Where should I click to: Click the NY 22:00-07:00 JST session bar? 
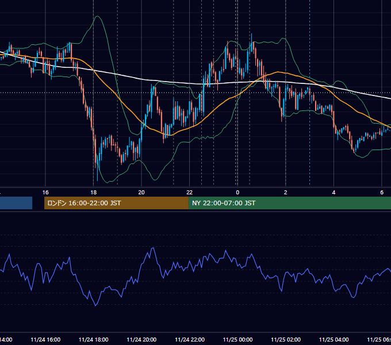click(x=289, y=203)
